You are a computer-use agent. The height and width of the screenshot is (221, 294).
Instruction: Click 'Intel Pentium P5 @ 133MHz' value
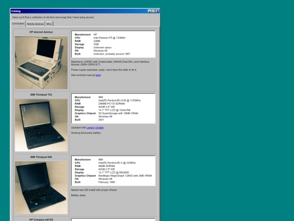109,38
